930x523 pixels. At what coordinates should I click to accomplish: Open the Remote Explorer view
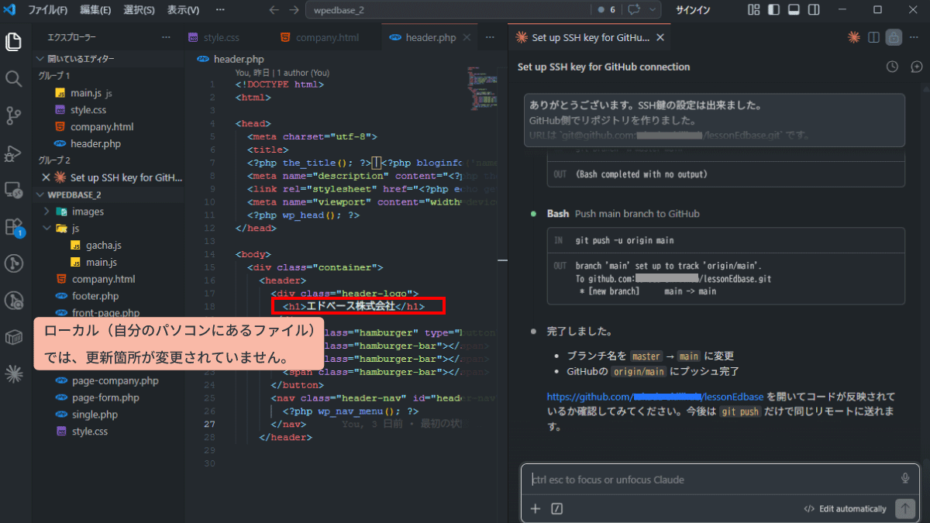point(13,190)
